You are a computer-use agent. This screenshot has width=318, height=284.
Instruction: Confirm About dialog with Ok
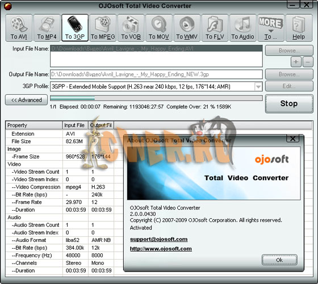[x=279, y=260]
